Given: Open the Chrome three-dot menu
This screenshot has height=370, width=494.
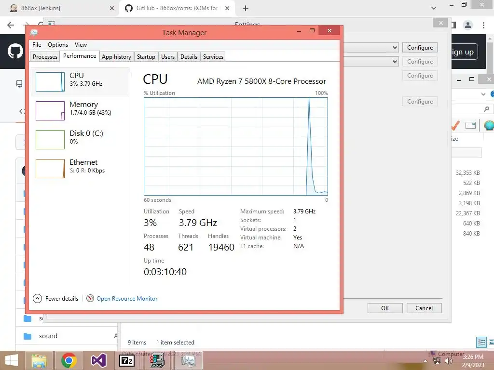Looking at the screenshot, I should point(483,25).
